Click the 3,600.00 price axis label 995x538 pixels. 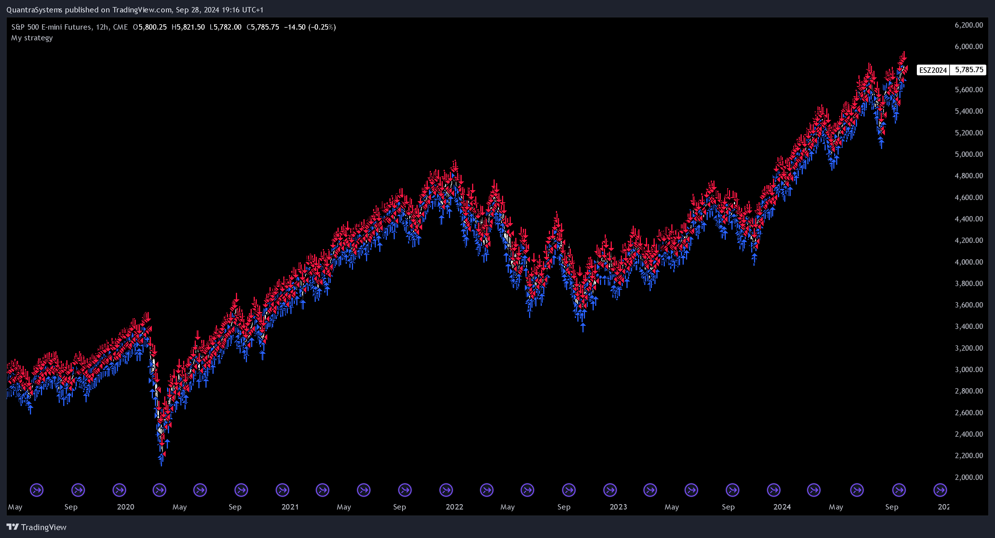pos(969,305)
